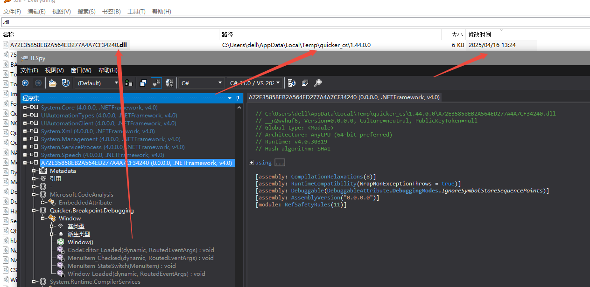Open 工具(T) menu in Everything window
The width and height of the screenshot is (590, 287).
pyautogui.click(x=136, y=11)
